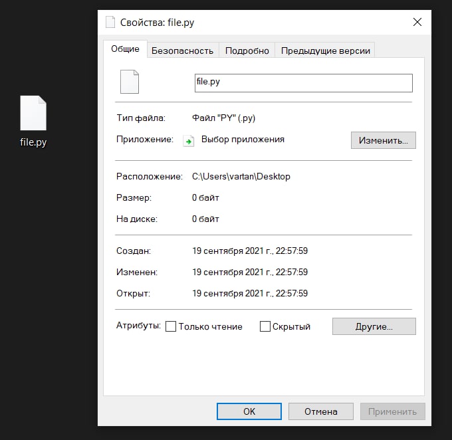
Task: Click the Изменен date value
Action: click(x=250, y=273)
